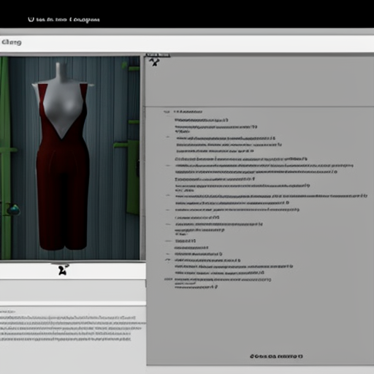Viewport: 374px width, 374px height.
Task: Click the small dark tab above the tools icon
Action: pos(158,55)
